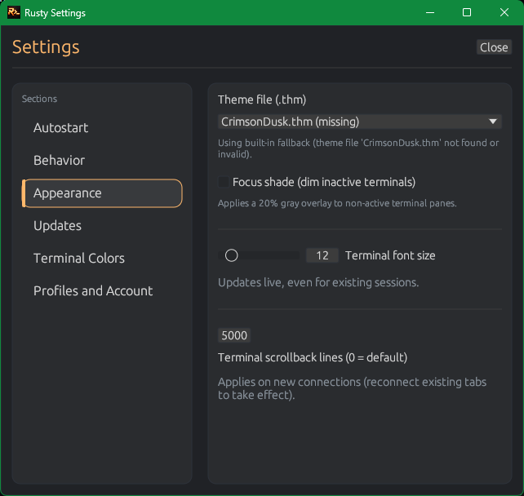Screen dimensions: 524x496
Task: Open the Terminal Colors section
Action: 102,259
